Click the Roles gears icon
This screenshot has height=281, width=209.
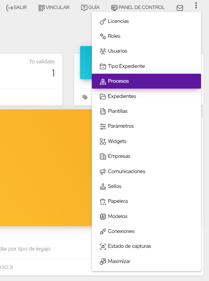(x=103, y=36)
